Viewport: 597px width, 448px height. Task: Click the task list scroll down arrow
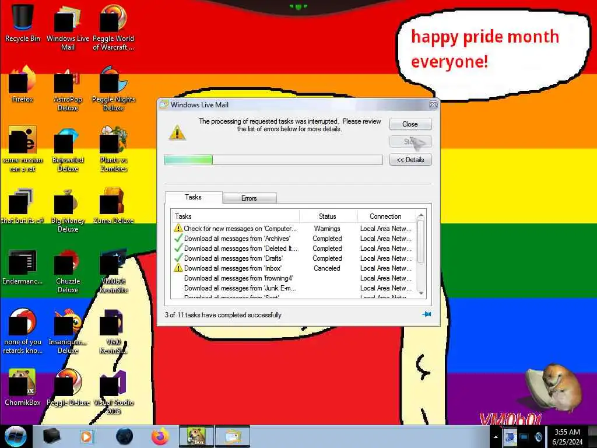[x=421, y=293]
